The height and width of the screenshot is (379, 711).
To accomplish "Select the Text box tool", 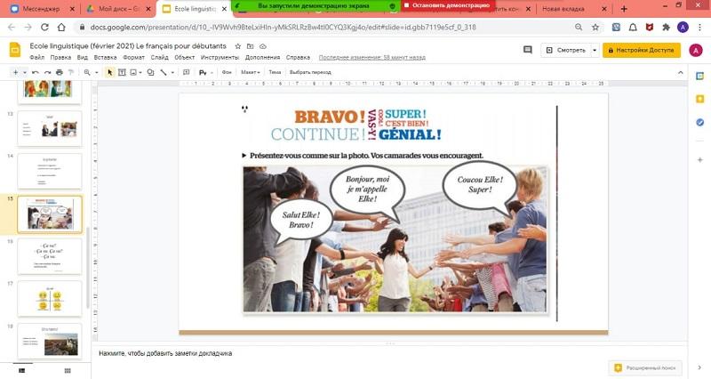I will (123, 72).
